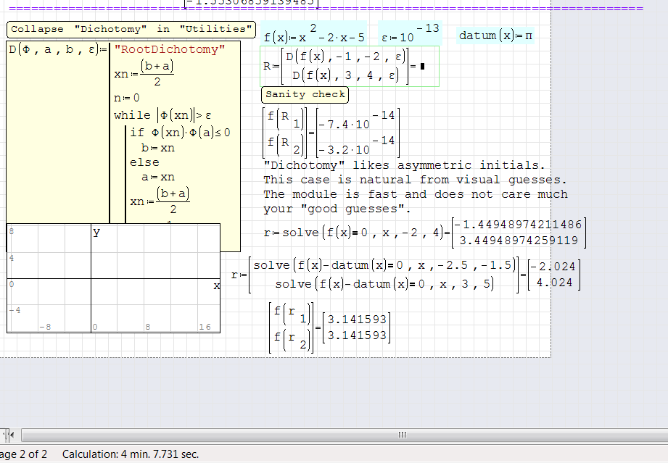Image resolution: width=668 pixels, height=463 pixels.
Task: Click the r := solve(f(x)=0, x, -2, 4) expression
Action: point(354,233)
